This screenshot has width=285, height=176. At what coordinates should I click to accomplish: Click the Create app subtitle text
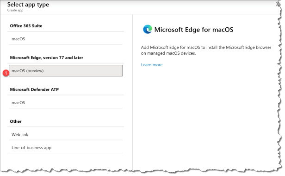click(15, 10)
